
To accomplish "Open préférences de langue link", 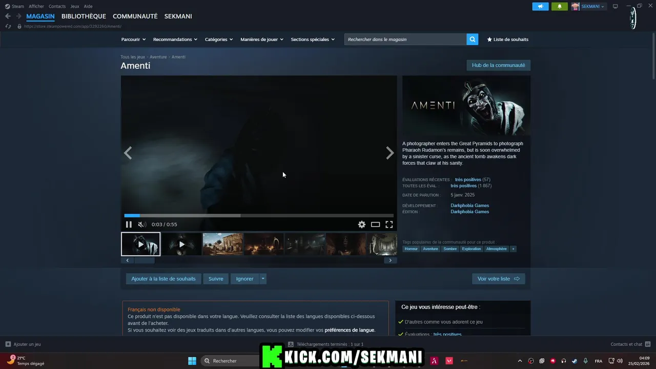I will click(x=350, y=330).
